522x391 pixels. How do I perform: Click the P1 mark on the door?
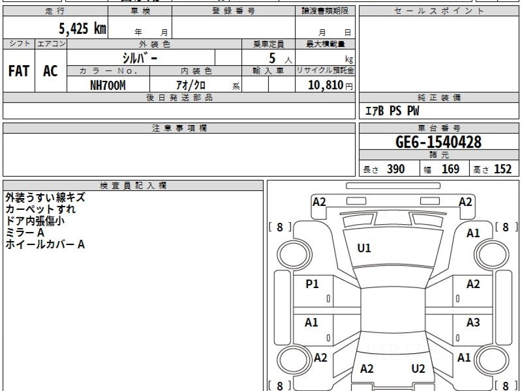[312, 284]
